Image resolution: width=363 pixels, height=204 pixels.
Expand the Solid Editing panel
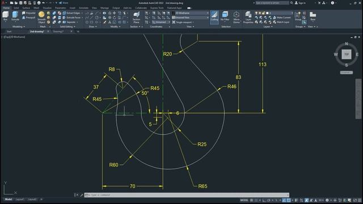(67, 27)
